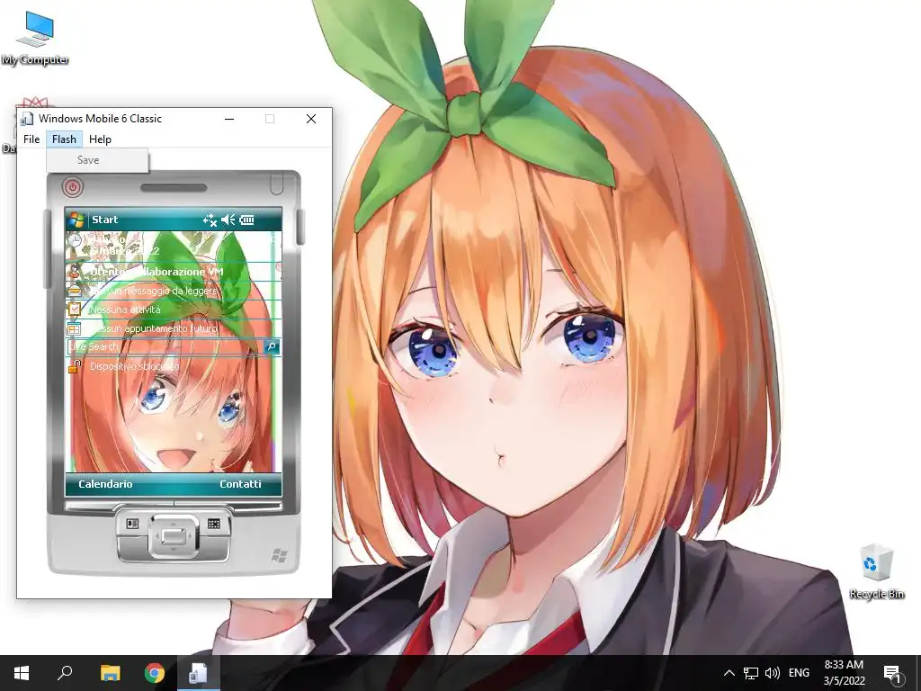
Task: Tap the Calendario soft key
Action: (106, 484)
